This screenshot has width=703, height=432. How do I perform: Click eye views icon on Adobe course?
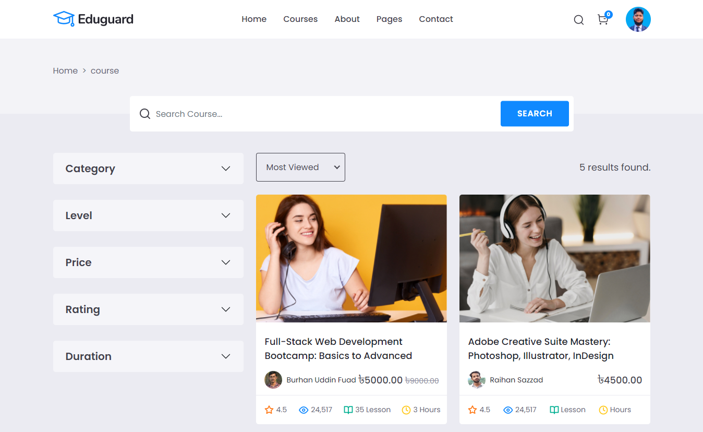click(x=508, y=410)
